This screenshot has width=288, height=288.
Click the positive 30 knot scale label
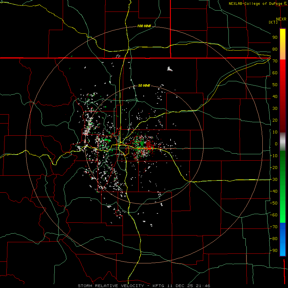tap(275, 108)
